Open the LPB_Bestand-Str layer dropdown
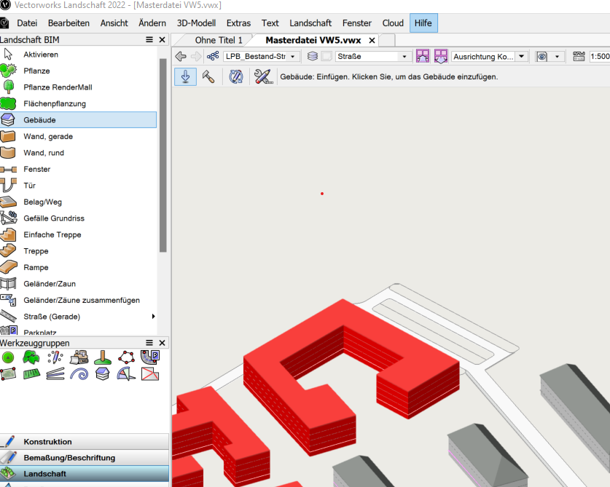 point(260,55)
